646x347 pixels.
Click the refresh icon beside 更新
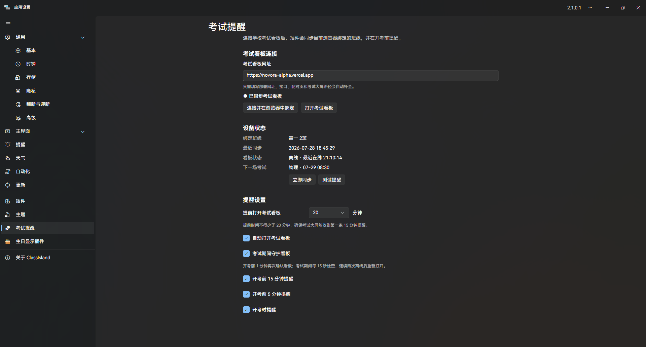coord(8,185)
